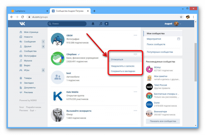The height and width of the screenshot is (135, 205).
Task: Click the VK logo in header
Action: 22,23
